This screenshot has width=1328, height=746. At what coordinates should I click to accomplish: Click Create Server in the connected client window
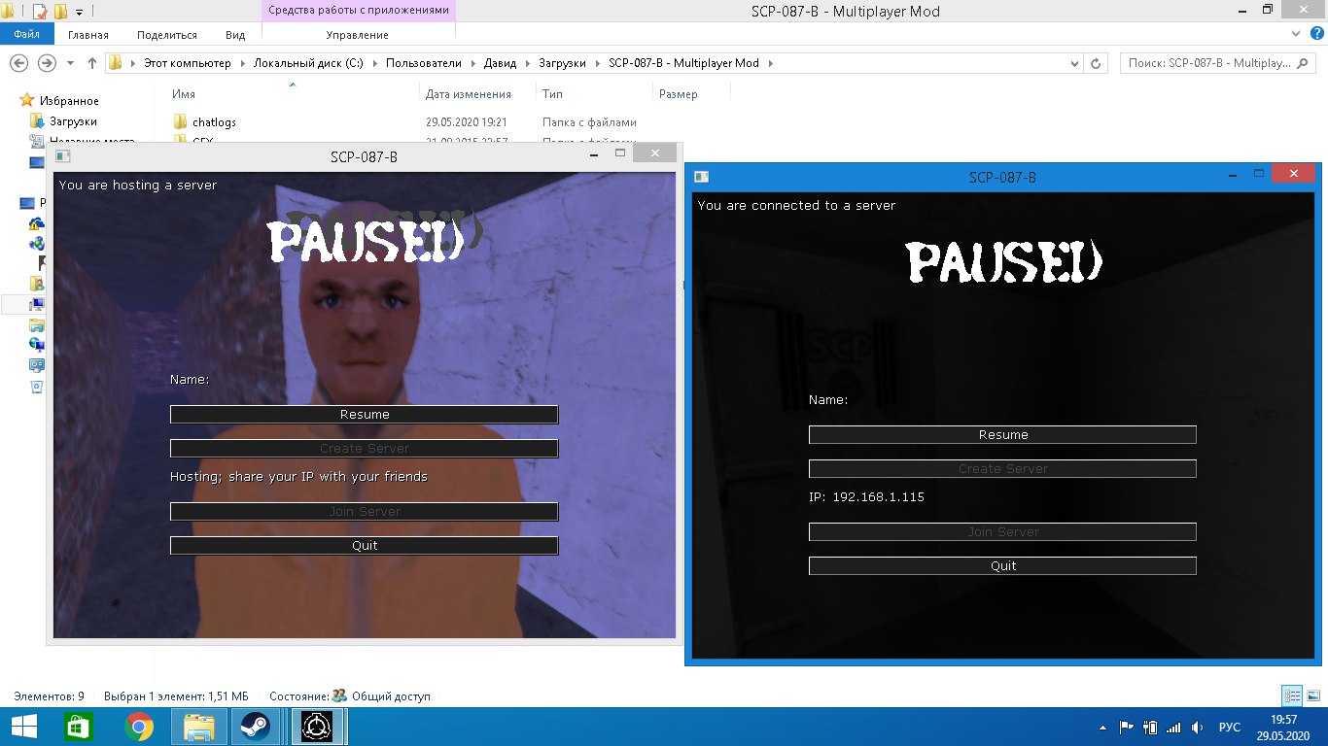tap(1002, 469)
